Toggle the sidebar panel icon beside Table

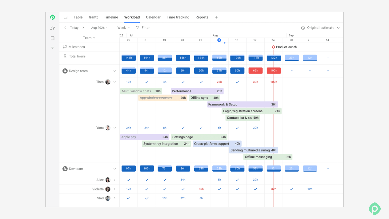click(66, 17)
